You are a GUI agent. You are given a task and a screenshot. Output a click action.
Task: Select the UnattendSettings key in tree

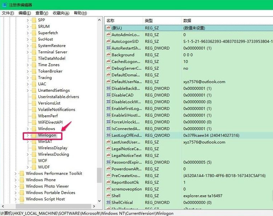(54, 90)
